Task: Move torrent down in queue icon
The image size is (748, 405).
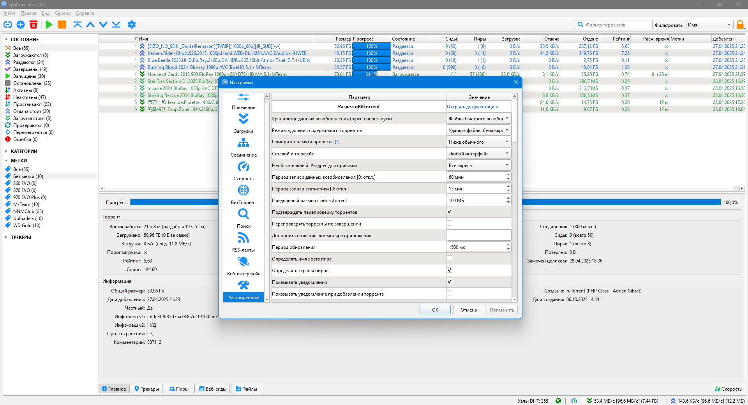Action: pyautogui.click(x=103, y=25)
